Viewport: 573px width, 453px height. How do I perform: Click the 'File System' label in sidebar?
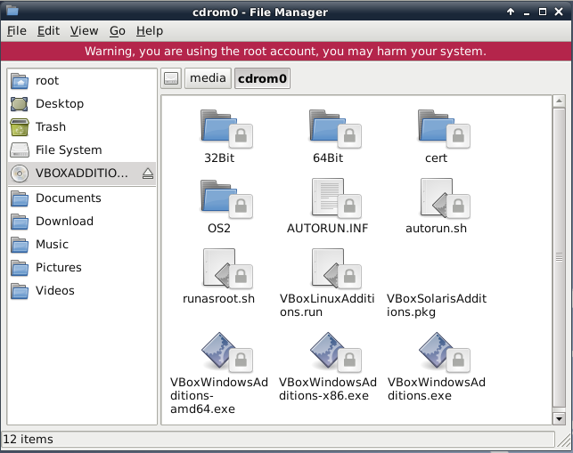coord(69,150)
